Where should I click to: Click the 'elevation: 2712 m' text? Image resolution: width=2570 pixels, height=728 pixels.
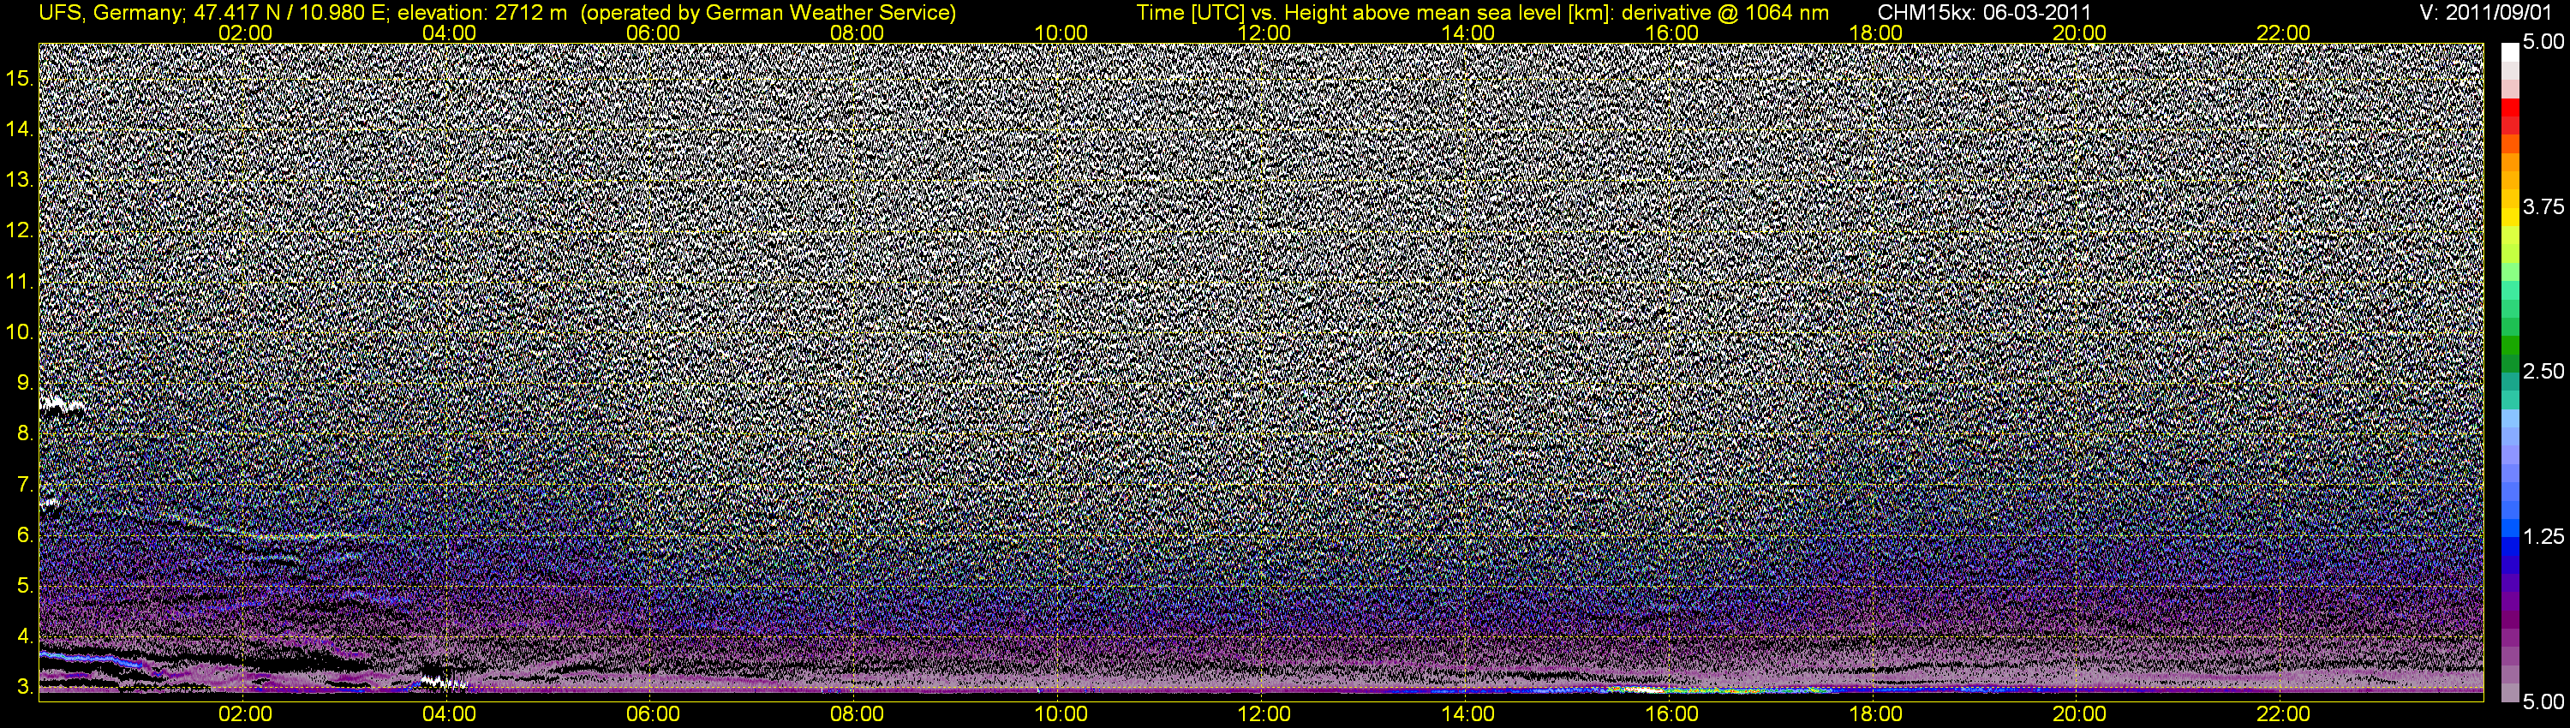click(x=481, y=13)
